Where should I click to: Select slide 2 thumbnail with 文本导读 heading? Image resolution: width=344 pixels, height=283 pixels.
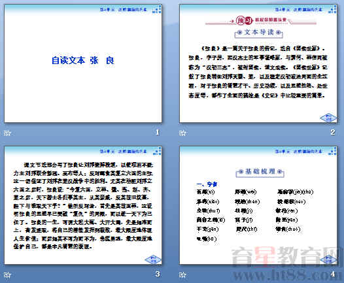[x=258, y=63]
